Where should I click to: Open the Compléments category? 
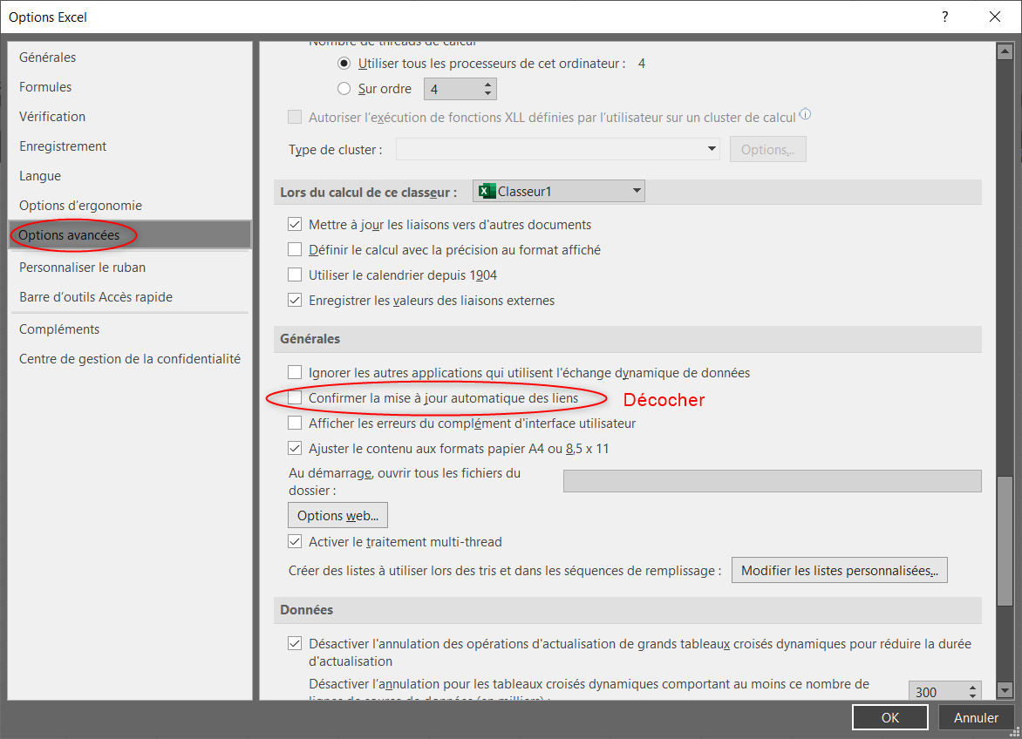click(x=130, y=329)
